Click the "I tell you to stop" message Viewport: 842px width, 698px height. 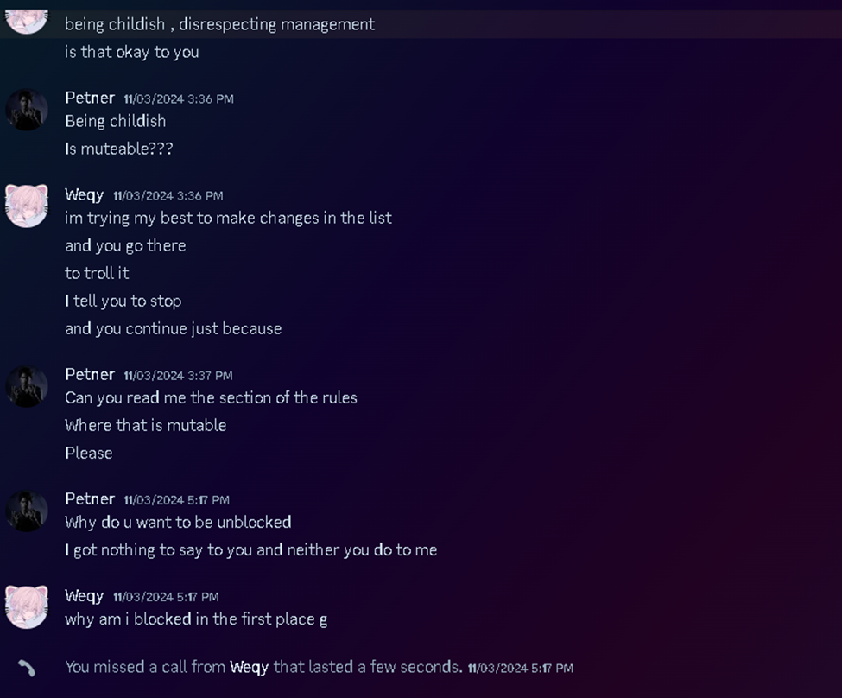point(123,301)
